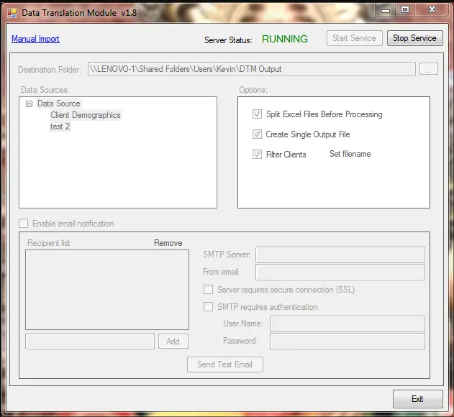The height and width of the screenshot is (417, 454).
Task: Click the Send Test Email button
Action: [x=225, y=365]
